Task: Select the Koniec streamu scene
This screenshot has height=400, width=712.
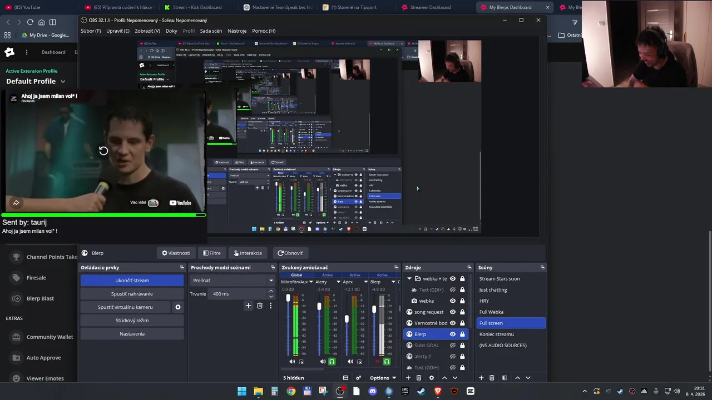Action: 511,334
